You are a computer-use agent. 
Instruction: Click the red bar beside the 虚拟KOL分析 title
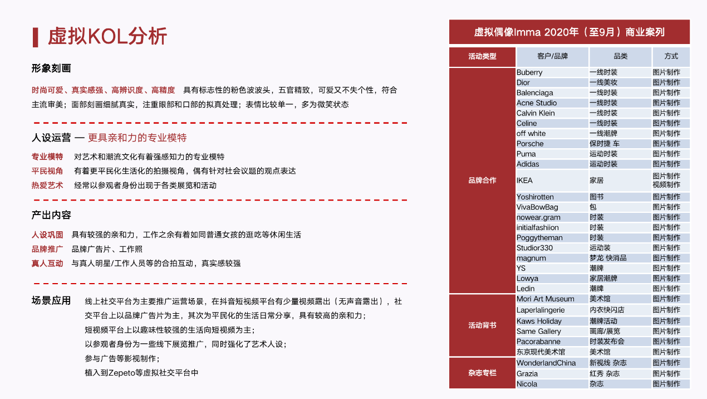35,37
